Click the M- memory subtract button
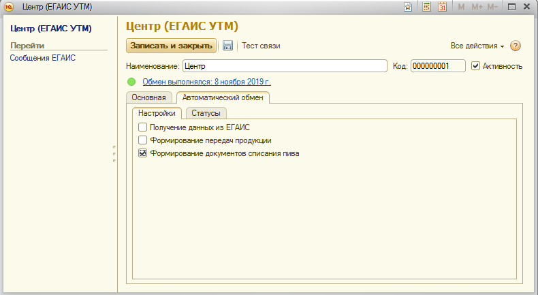Image resolution: width=538 pixels, height=295 pixels. [x=492, y=7]
